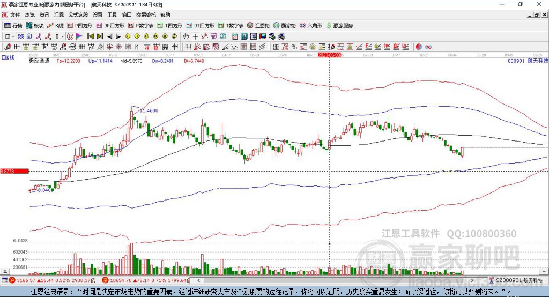Screen dimensions: 549x297
Task: Click the up triangle at bottom left
Action: pyautogui.click(x=5, y=271)
